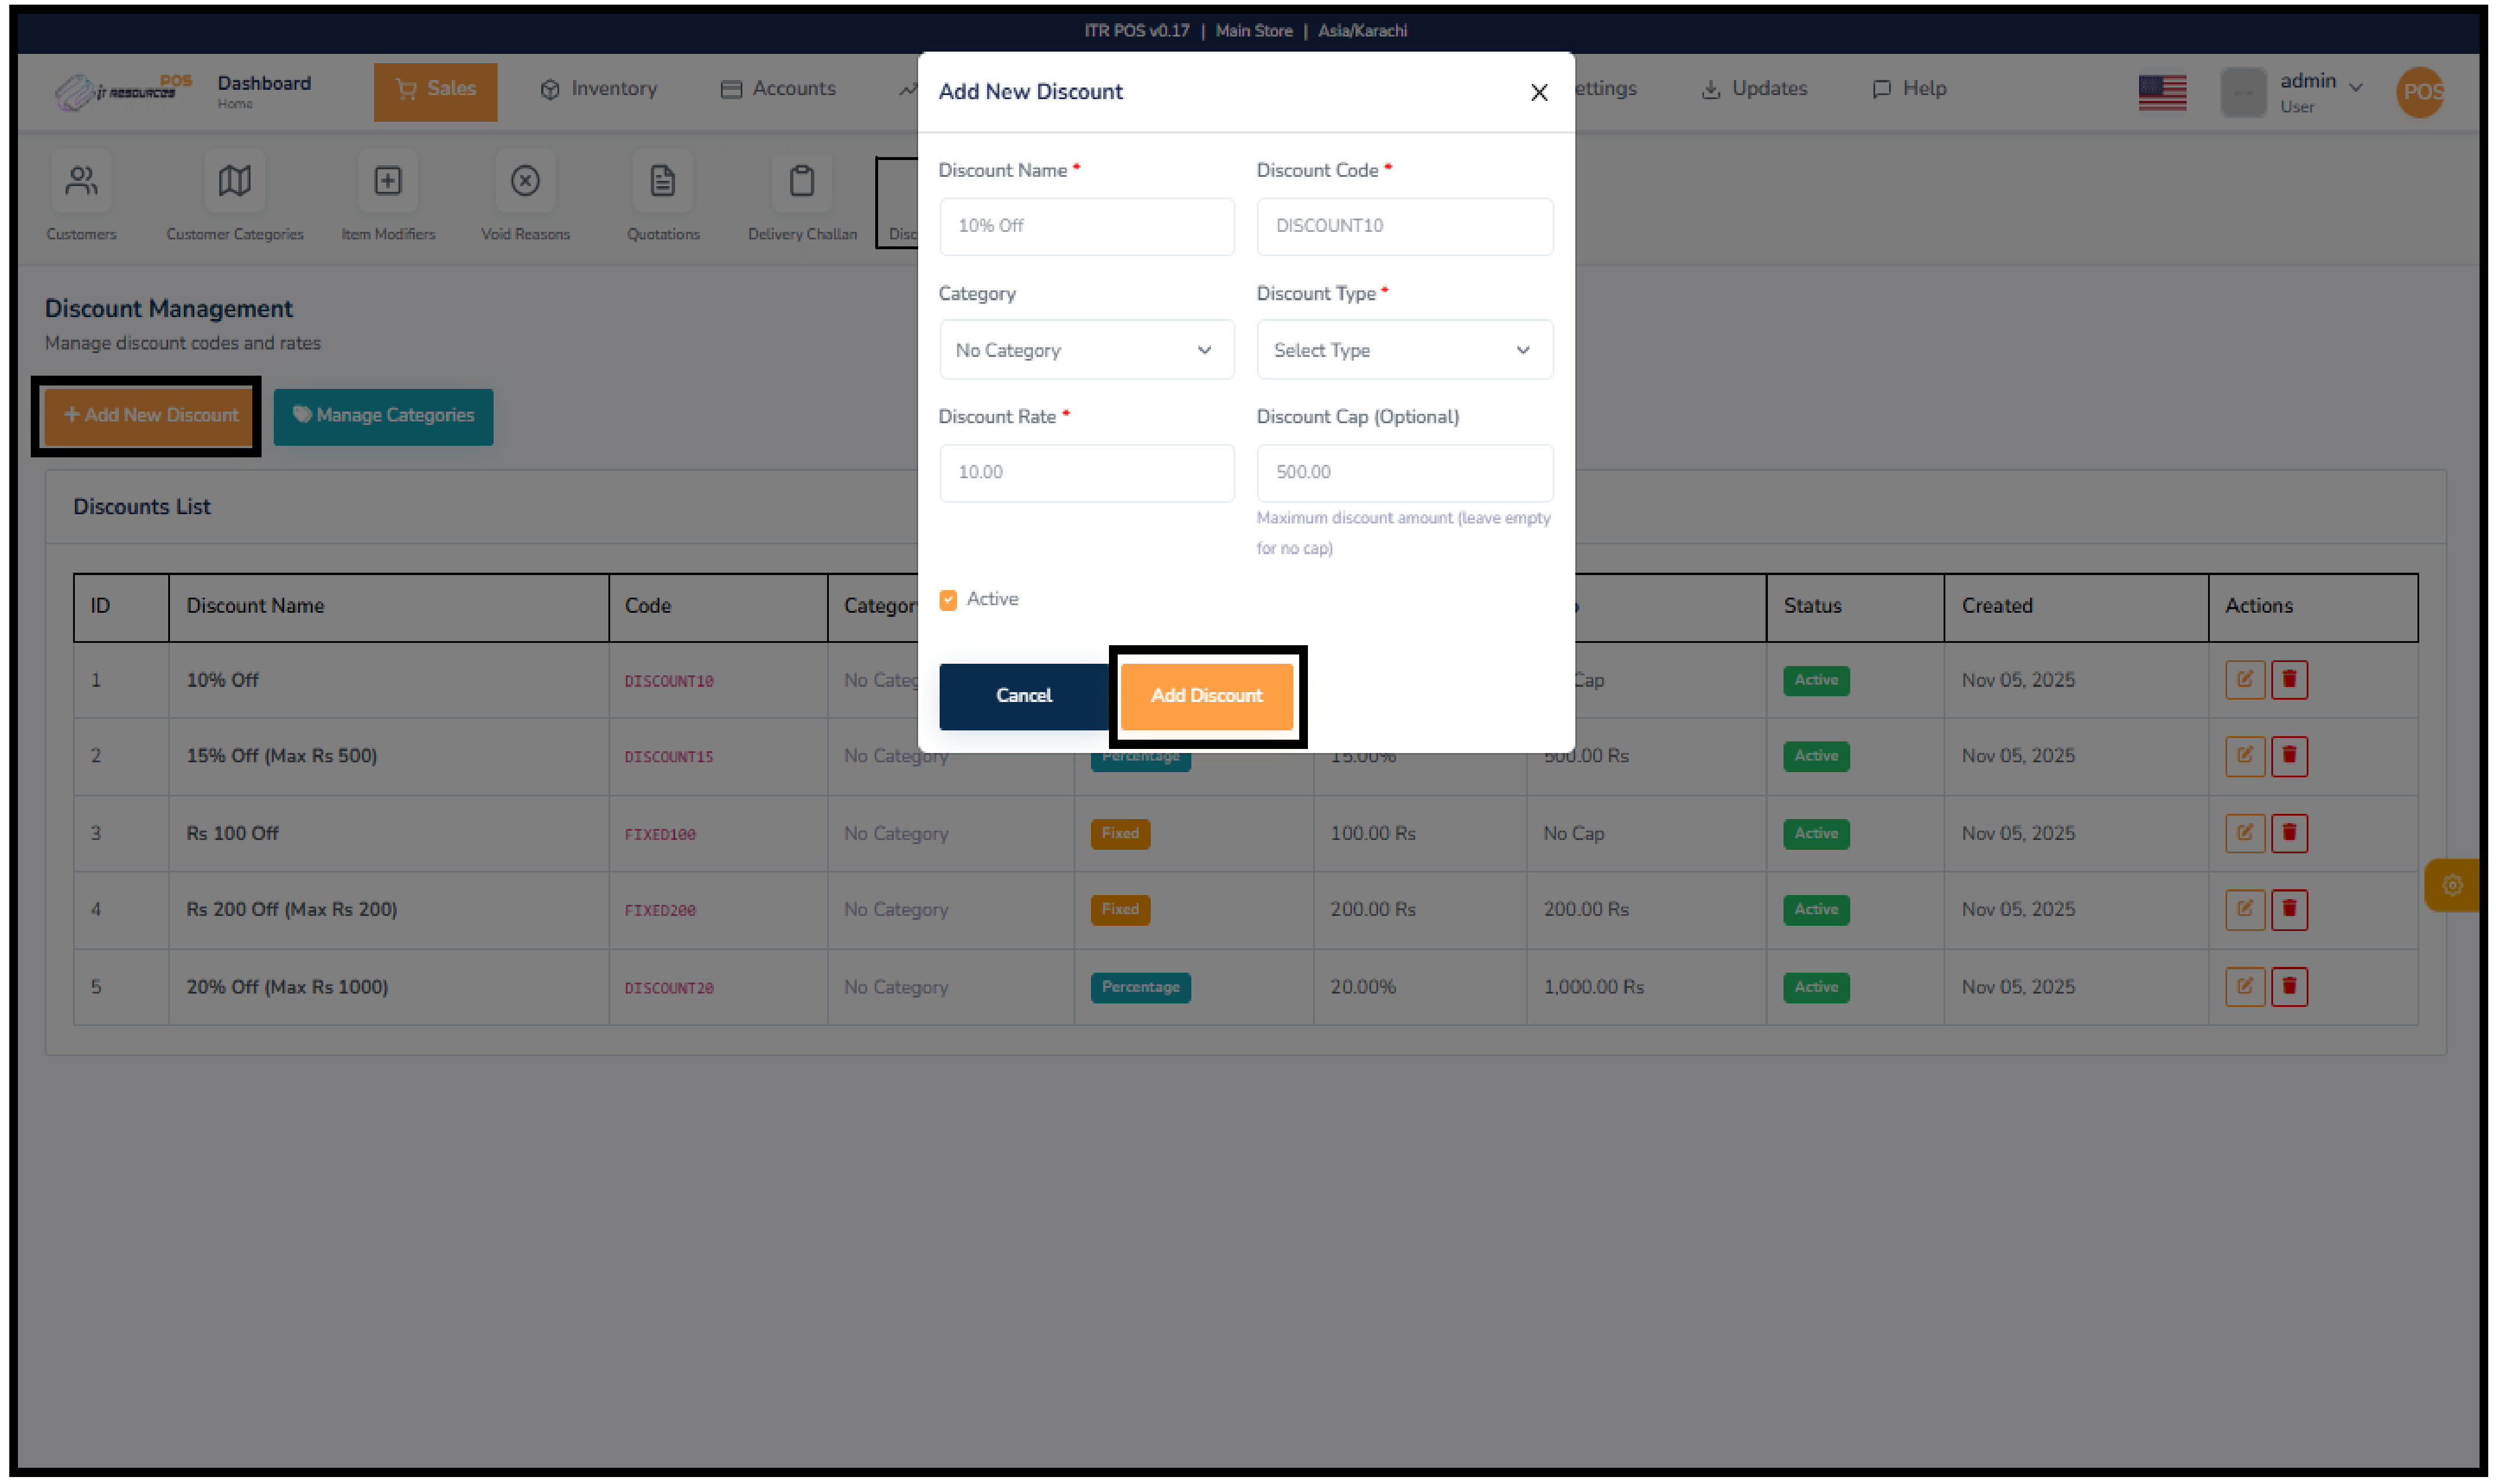Click the US flag language selector
Screen dimensions: 2501x1484
pyautogui.click(x=2162, y=92)
